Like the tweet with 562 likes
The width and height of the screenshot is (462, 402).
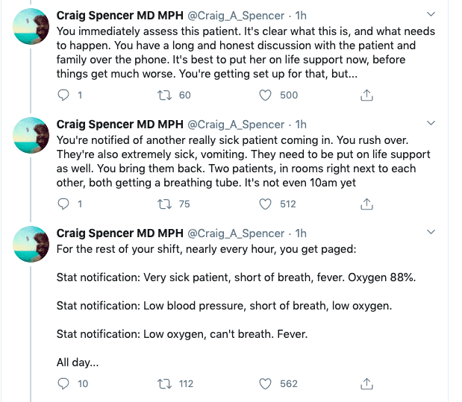266,383
